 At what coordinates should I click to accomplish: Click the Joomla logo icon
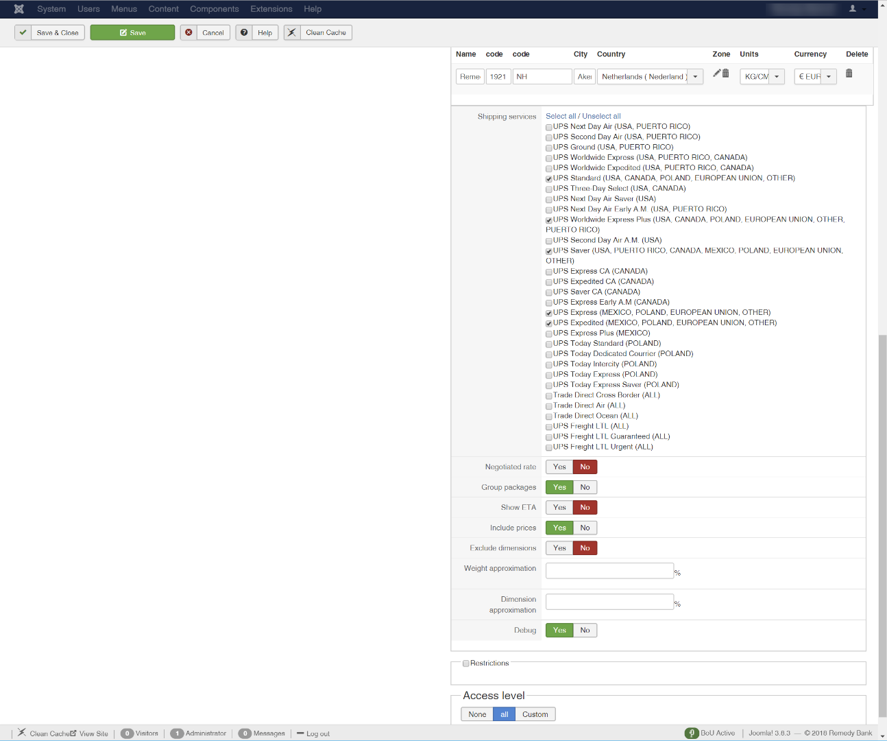pos(19,9)
